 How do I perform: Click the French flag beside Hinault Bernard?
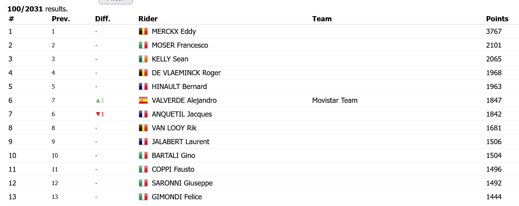click(143, 87)
